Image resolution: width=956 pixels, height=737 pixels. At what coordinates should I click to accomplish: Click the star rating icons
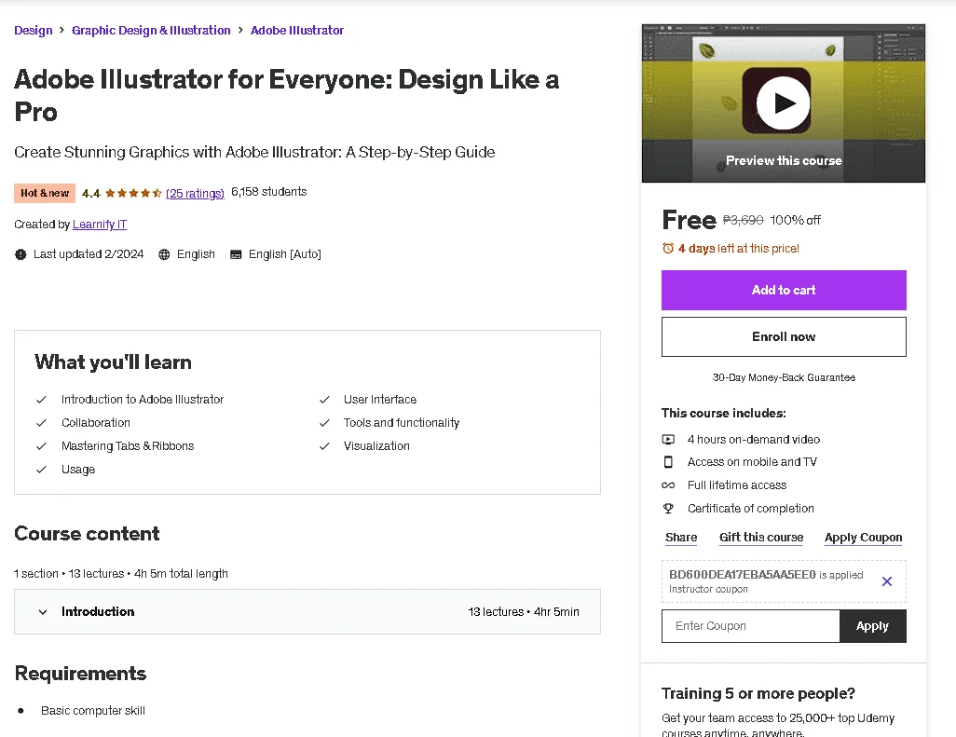133,193
